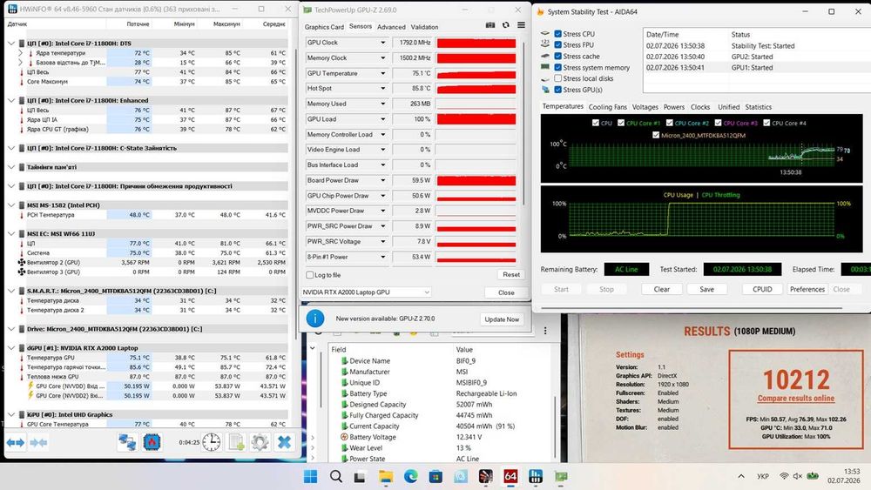Click Wi-Fi icon in system tray
The width and height of the screenshot is (871, 490).
784,476
